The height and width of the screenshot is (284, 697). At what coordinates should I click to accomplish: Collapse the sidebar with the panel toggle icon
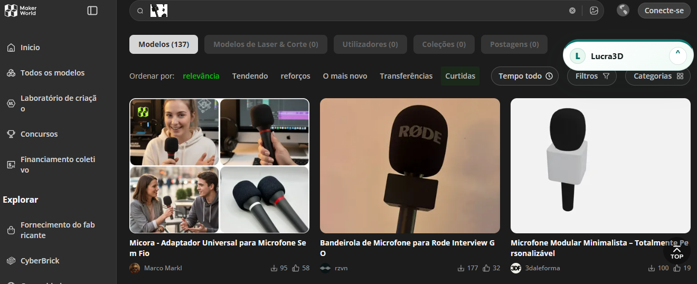pos(92,11)
